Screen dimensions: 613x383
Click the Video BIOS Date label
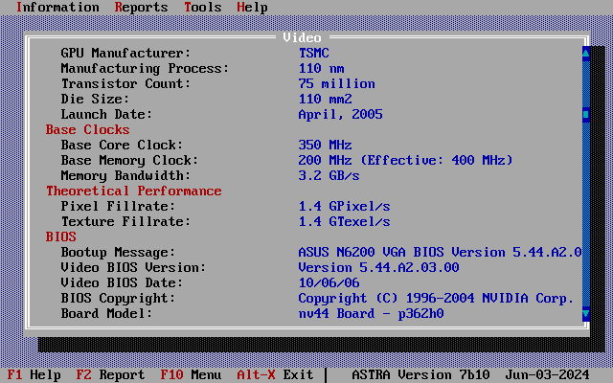[x=122, y=283]
